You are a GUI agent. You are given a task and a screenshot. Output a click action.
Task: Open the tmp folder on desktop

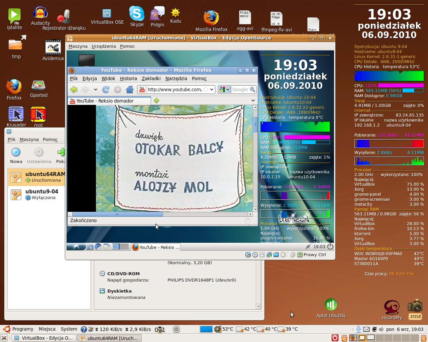click(16, 47)
